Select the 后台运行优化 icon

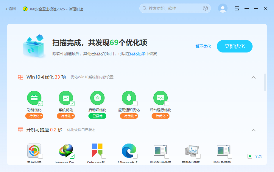tap(161, 98)
